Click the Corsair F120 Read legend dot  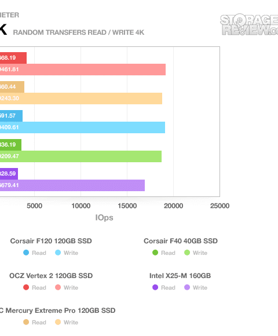[x=26, y=253]
